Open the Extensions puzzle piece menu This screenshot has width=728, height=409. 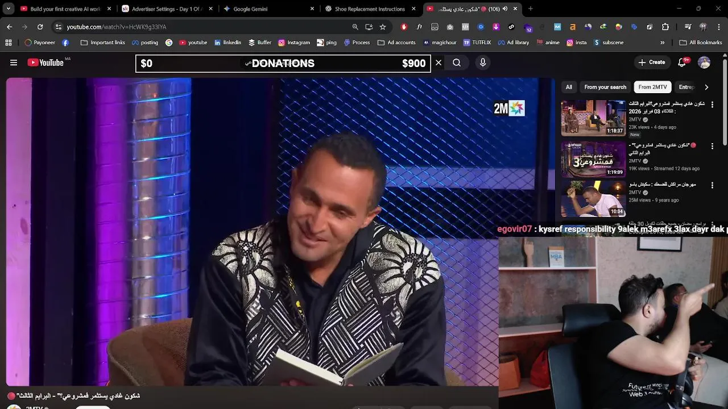click(665, 27)
